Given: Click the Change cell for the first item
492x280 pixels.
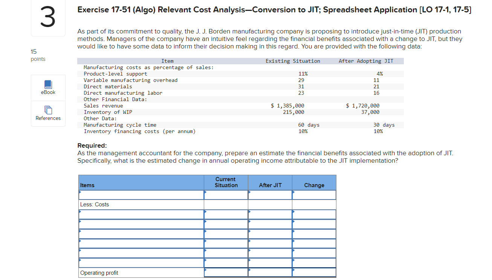Looking at the screenshot, I should click(x=314, y=195).
